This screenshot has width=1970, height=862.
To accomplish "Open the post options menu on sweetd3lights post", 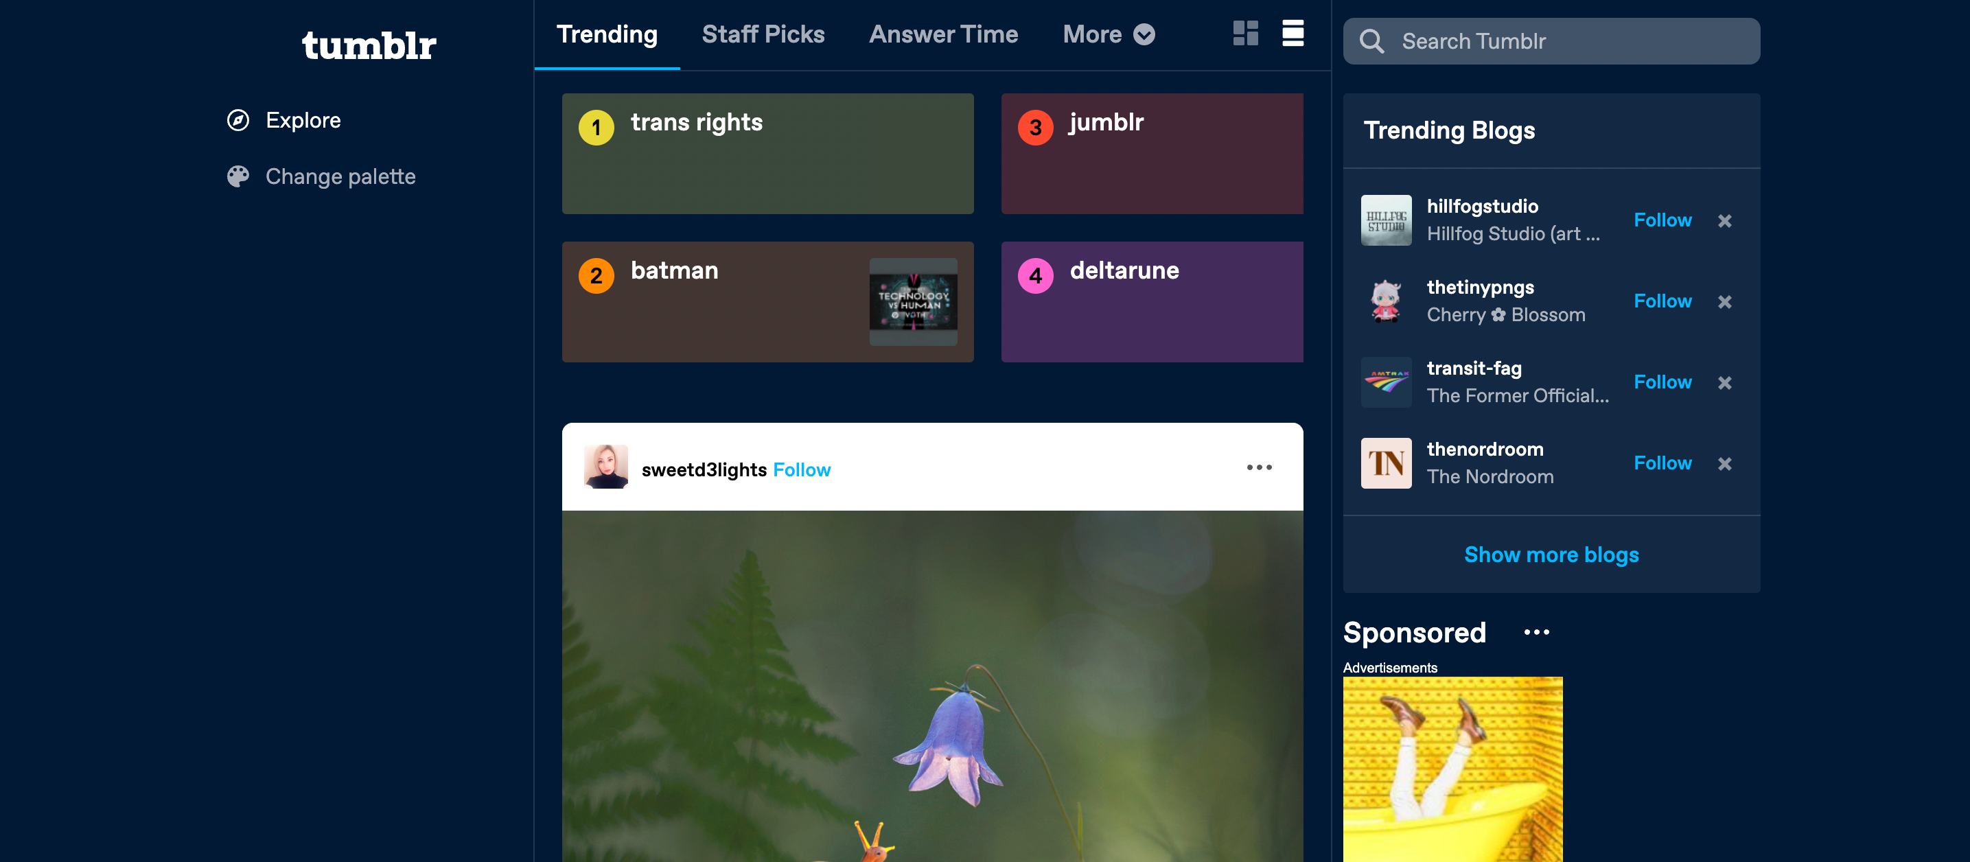I will click(x=1258, y=467).
